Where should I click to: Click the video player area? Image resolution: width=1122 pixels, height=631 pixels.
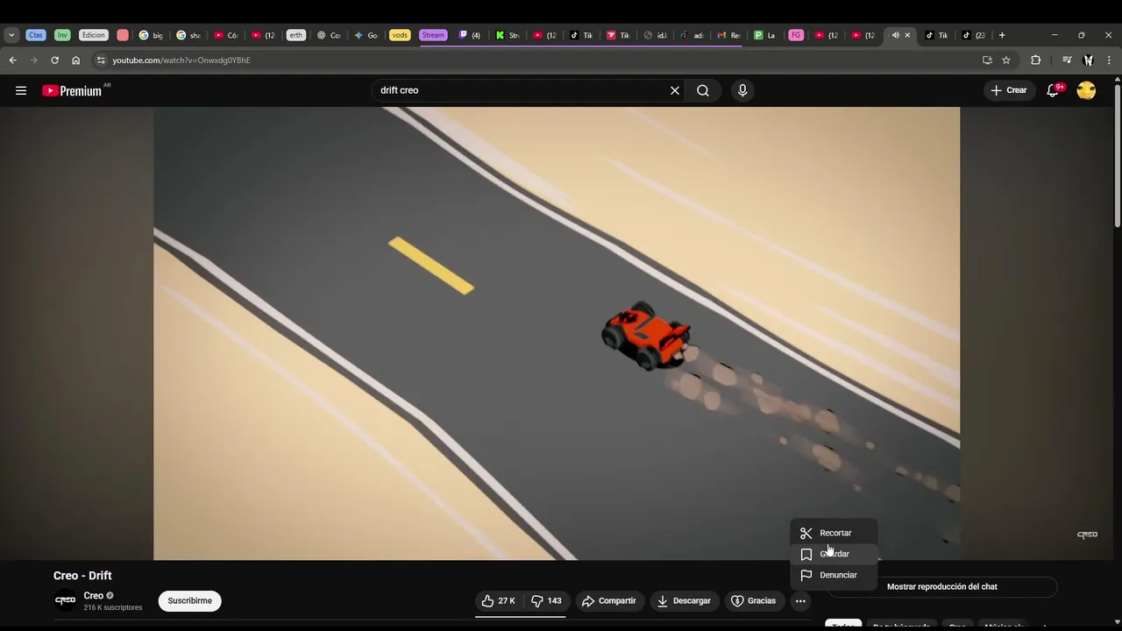pos(557,333)
